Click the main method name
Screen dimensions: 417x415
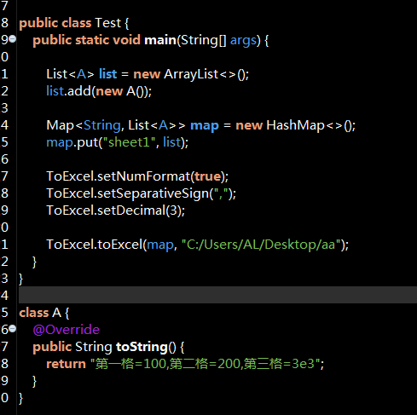click(160, 40)
